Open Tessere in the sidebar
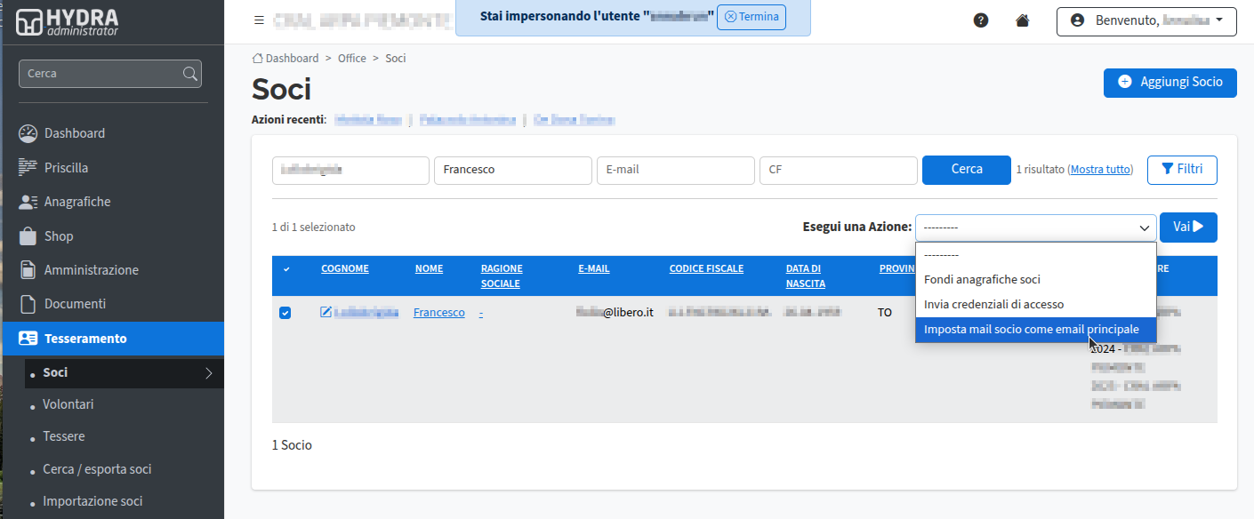 64,436
